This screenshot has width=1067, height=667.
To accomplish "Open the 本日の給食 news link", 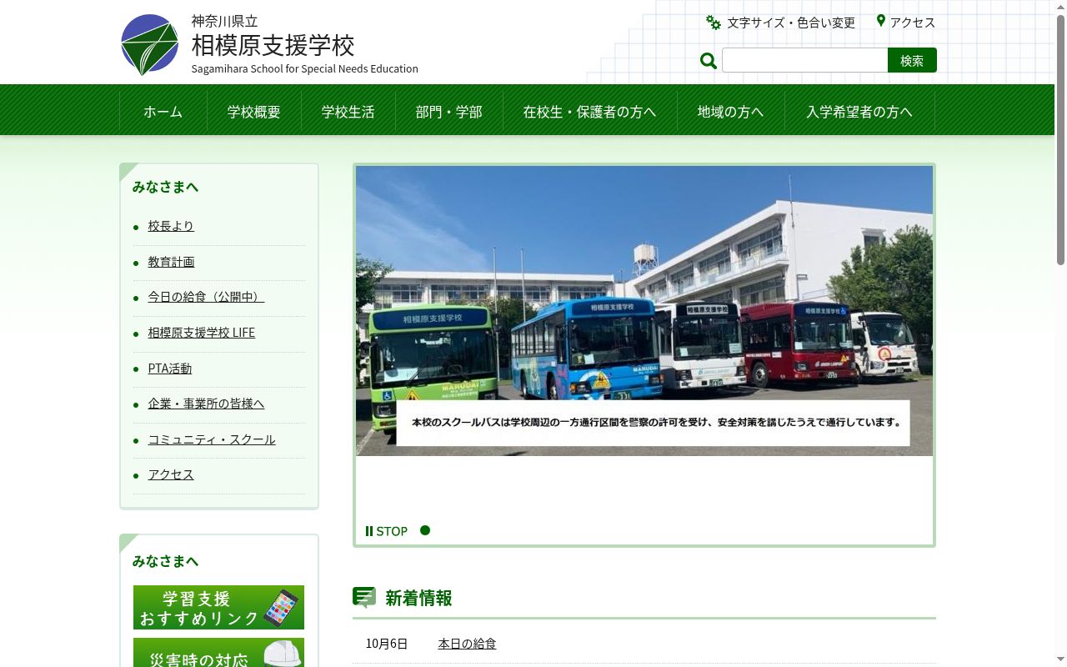I will point(467,644).
